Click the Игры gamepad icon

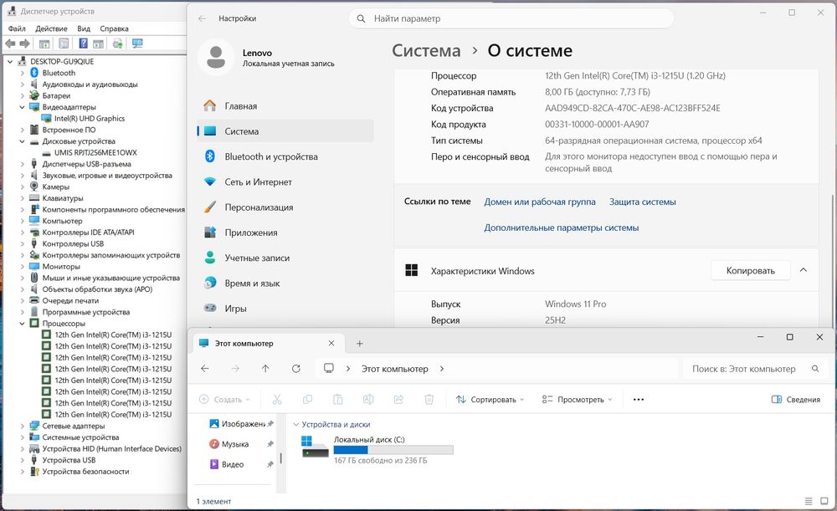point(210,308)
